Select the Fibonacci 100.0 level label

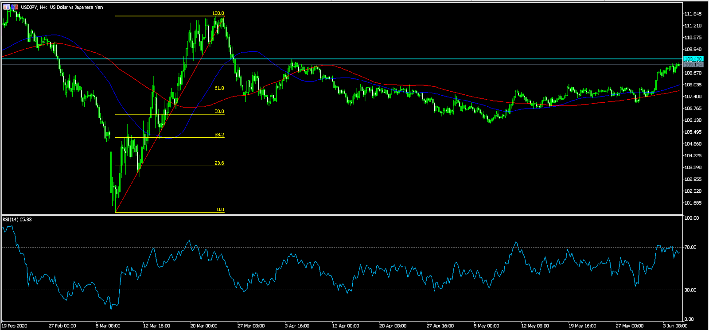(218, 13)
